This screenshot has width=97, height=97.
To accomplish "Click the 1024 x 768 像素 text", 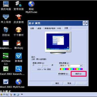I will coord(44,69).
